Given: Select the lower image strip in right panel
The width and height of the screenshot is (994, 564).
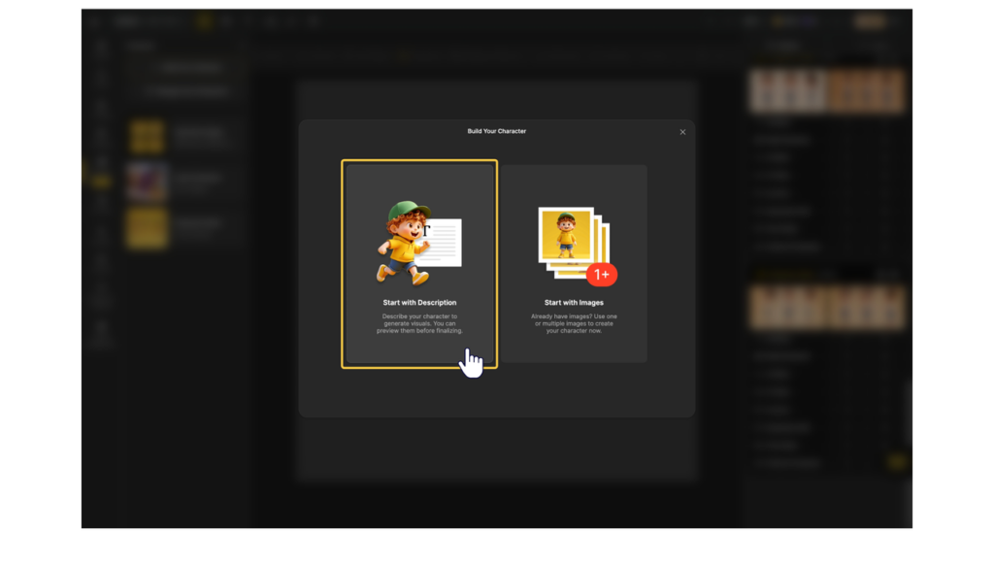Looking at the screenshot, I should coord(827,308).
